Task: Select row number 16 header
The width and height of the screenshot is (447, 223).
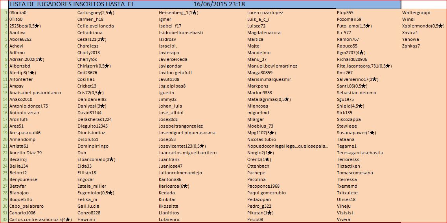Action: (4, 113)
